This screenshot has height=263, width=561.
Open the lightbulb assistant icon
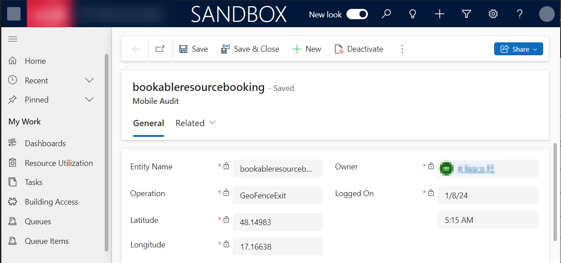coord(413,14)
